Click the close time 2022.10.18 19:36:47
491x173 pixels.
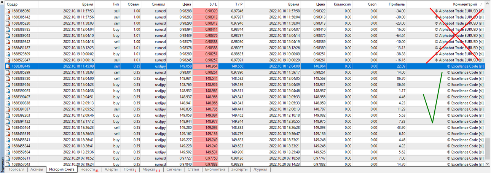tap(284, 133)
